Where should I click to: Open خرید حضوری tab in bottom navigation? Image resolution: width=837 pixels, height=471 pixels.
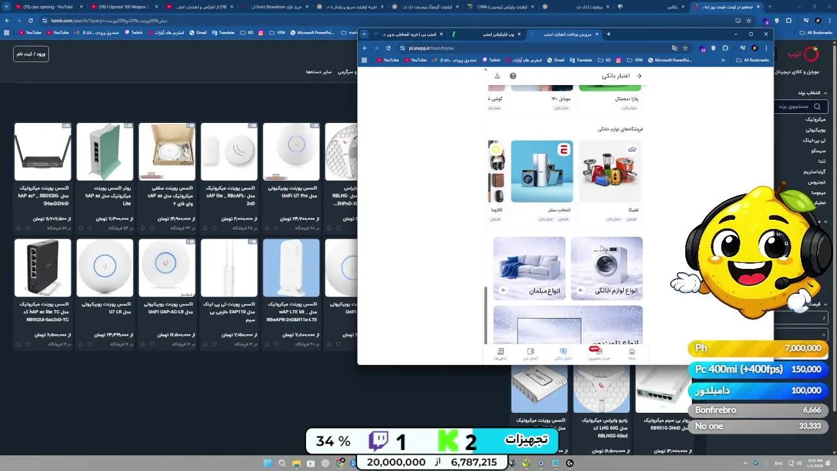[x=598, y=354]
